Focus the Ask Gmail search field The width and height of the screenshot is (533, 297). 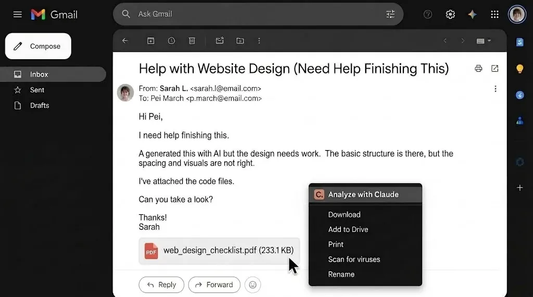[x=258, y=14]
